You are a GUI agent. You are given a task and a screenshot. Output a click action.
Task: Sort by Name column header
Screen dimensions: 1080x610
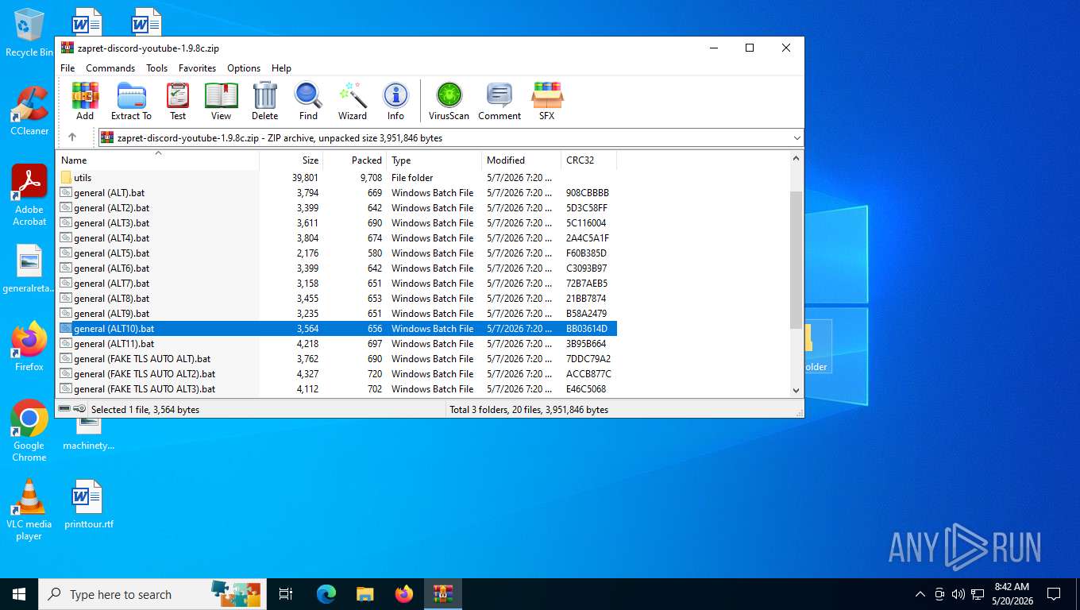click(x=157, y=160)
